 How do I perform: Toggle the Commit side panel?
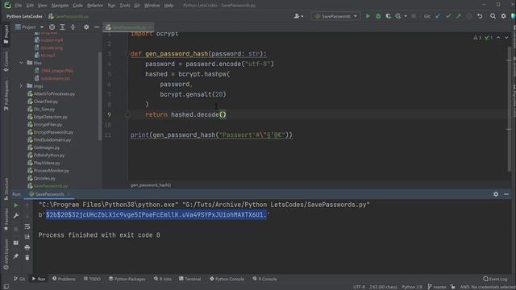pos(6,62)
